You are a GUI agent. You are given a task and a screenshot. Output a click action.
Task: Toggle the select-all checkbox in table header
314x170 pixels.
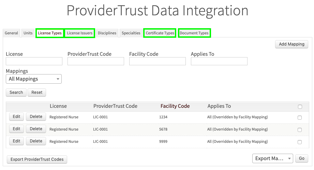[300, 107]
